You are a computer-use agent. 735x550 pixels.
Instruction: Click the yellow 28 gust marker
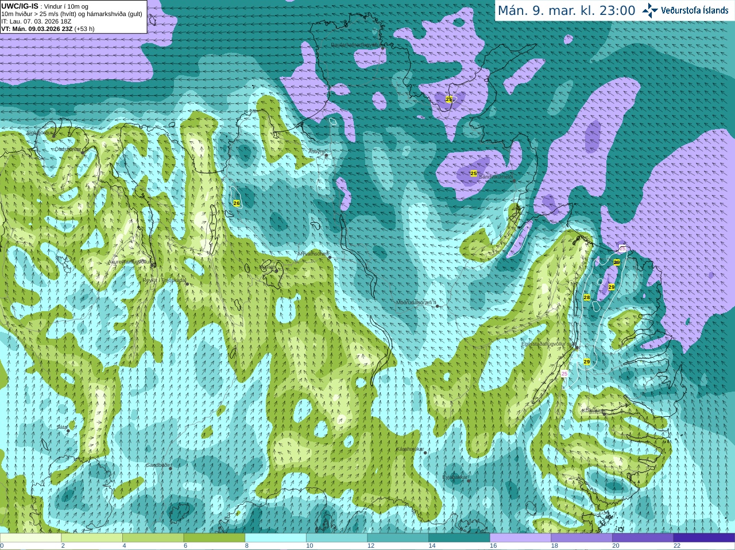click(x=586, y=297)
